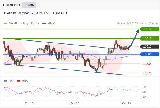This screenshot has width=160, height=108.
Task: Click the RSI 30 level label
Action: [144, 97]
